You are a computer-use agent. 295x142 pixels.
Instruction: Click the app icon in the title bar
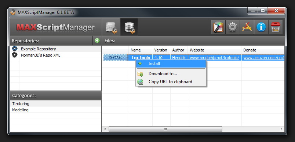click(13, 12)
